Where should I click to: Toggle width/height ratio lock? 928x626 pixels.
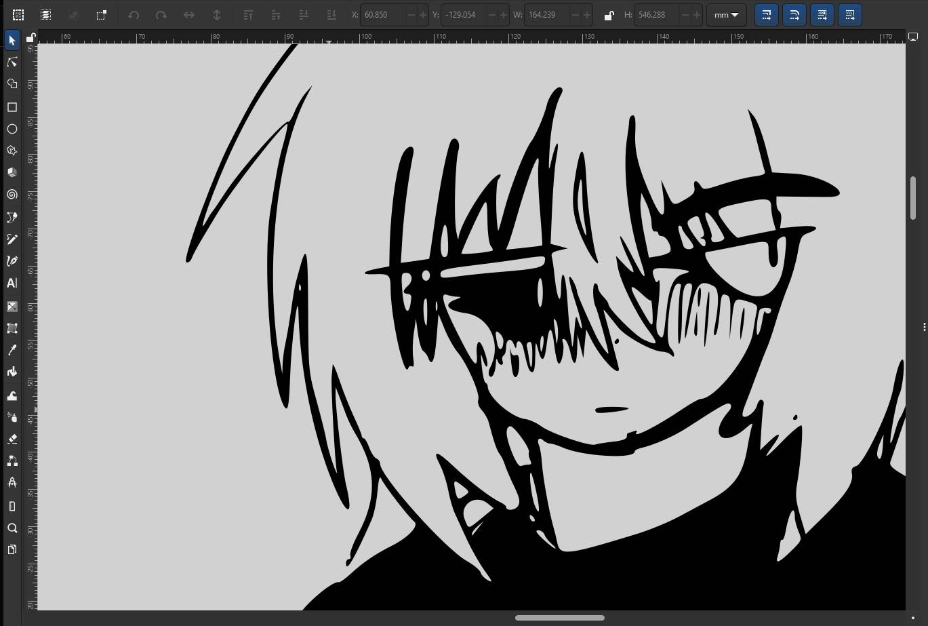pos(609,16)
